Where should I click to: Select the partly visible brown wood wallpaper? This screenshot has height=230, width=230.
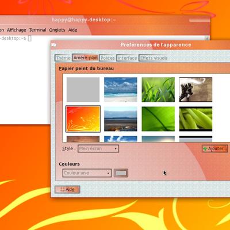pos(83,139)
